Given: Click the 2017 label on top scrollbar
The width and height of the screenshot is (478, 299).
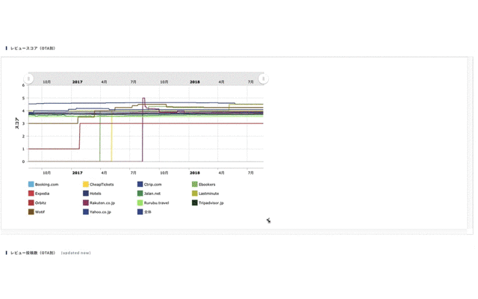Looking at the screenshot, I should tap(78, 81).
